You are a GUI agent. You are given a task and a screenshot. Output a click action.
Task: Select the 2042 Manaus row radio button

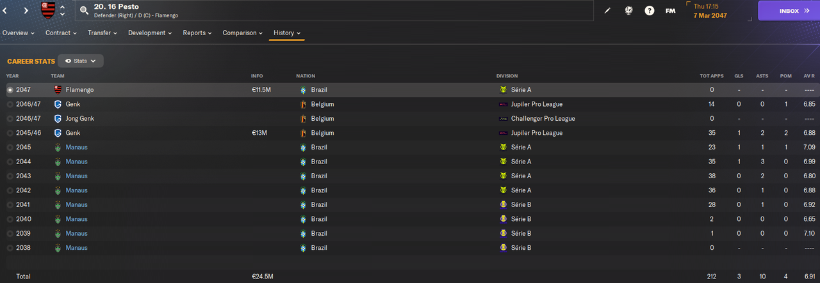coord(10,190)
